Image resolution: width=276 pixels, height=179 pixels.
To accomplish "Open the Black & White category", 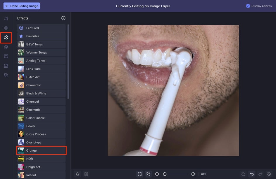I will click(x=41, y=93).
